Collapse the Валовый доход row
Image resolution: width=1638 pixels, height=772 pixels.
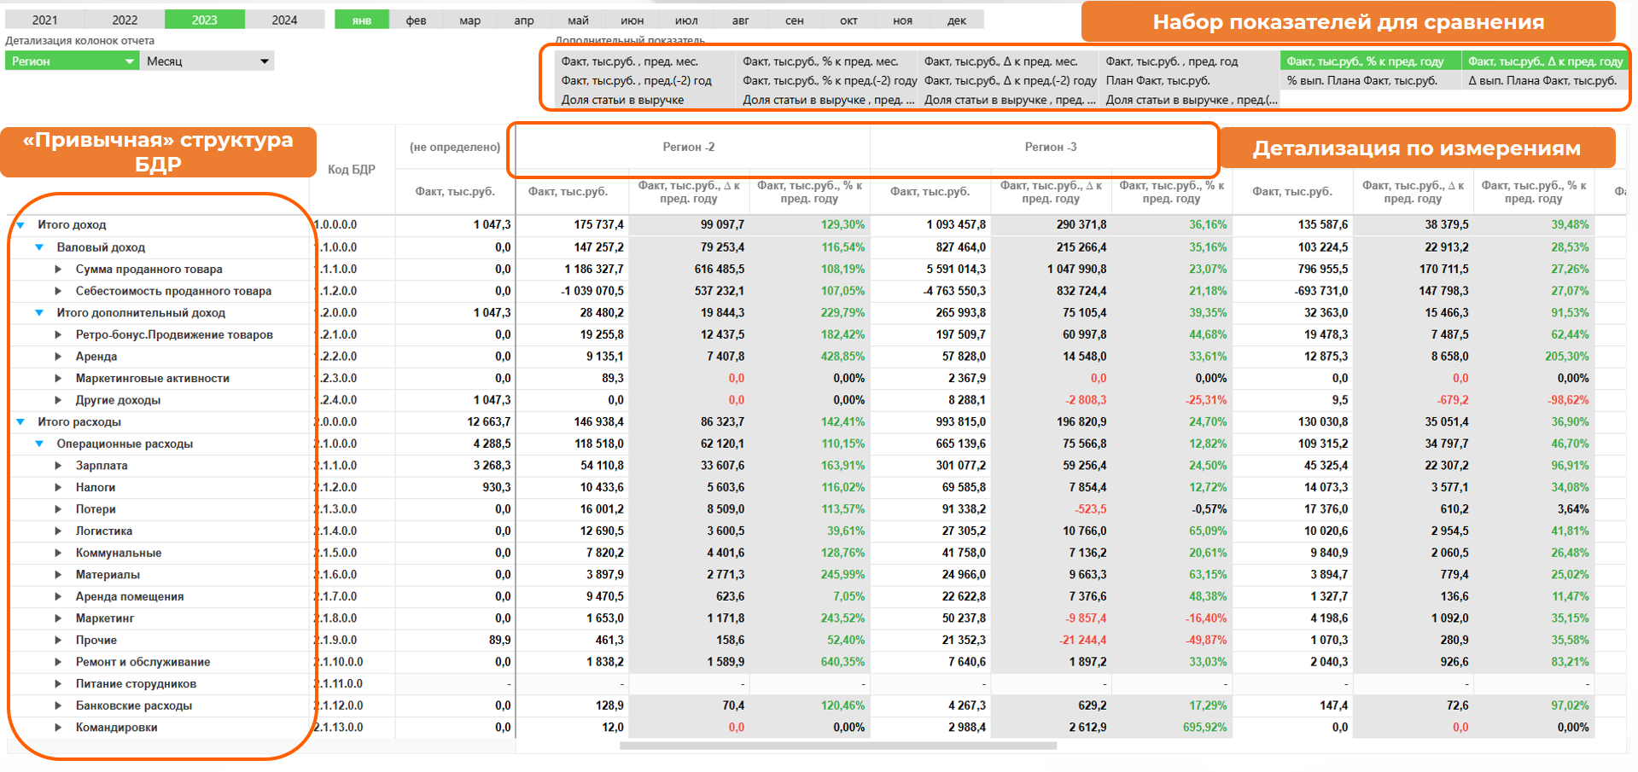point(39,247)
